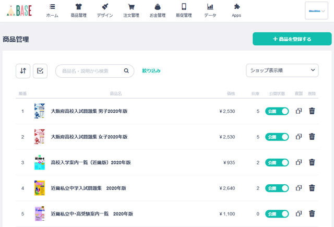Image resolution: width=334 pixels, height=227 pixels.
Task: Toggle 公開 for 高校入学案内一覧（近畿版）
Action: [x=277, y=162]
